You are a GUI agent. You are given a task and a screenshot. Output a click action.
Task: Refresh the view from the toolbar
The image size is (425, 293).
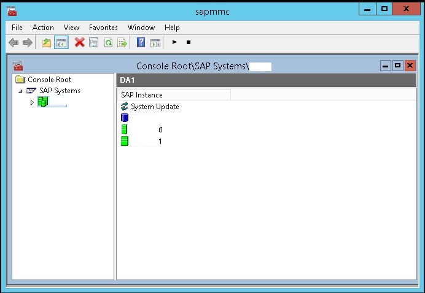coord(109,42)
